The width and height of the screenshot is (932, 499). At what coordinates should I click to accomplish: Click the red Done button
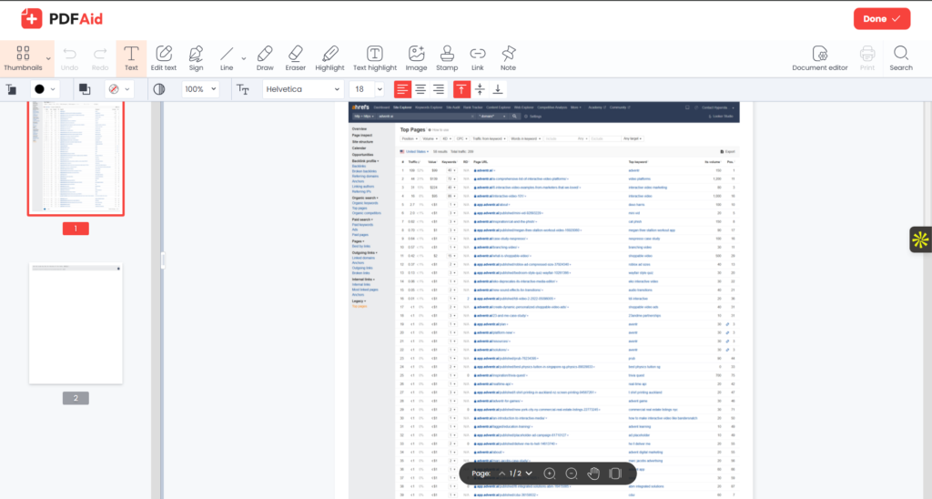(881, 18)
